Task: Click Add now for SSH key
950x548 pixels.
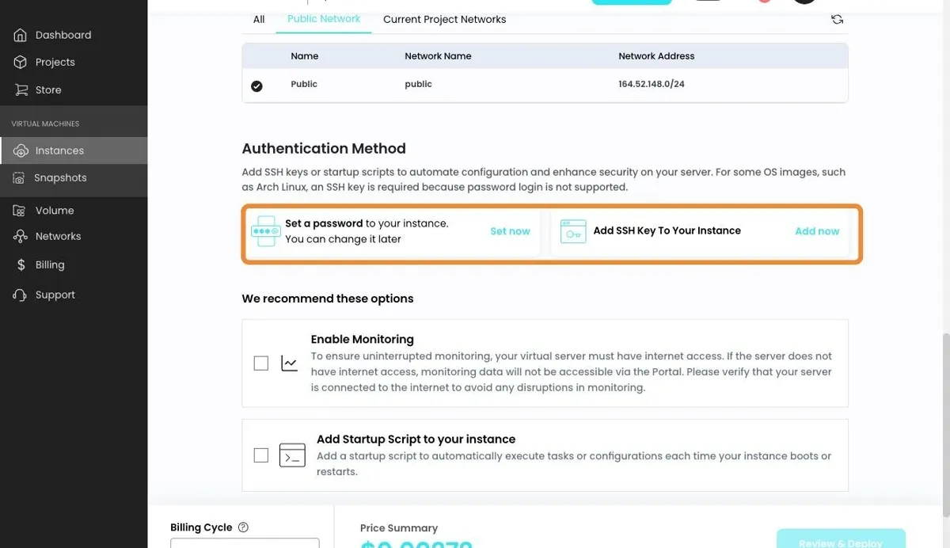Action: (817, 231)
